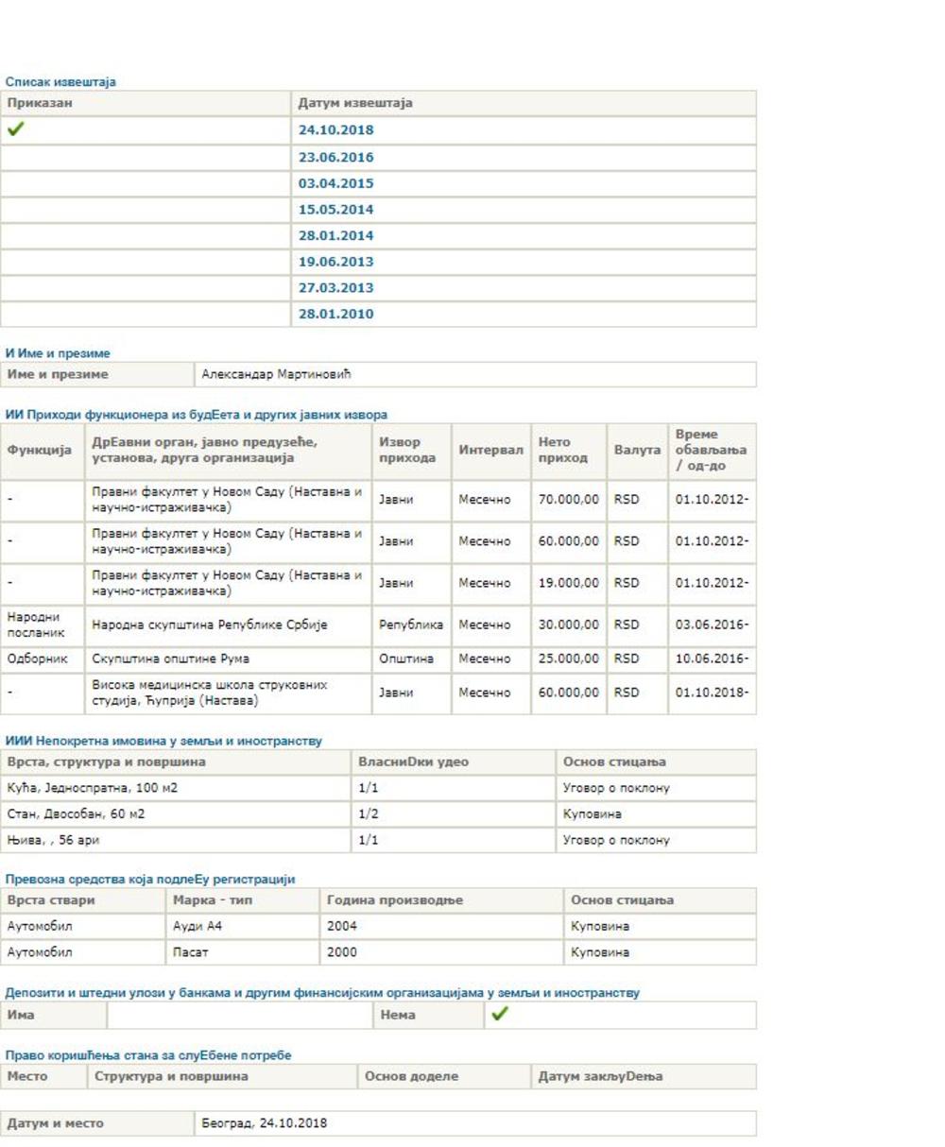This screenshot has width=945, height=1147.
Task: Select the Народна скупштина Републике Србије cell
Action: click(209, 625)
